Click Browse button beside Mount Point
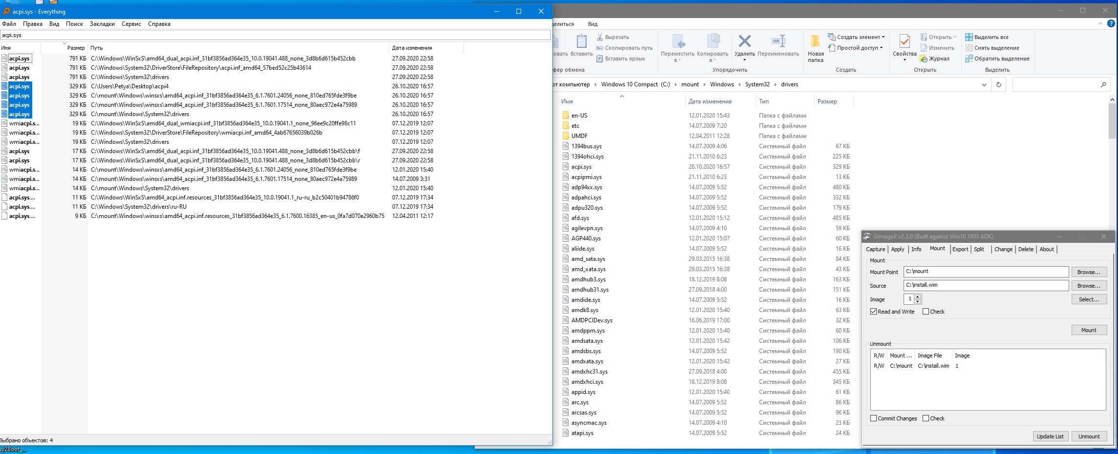Image resolution: width=1118 pixels, height=454 pixels. pyautogui.click(x=1089, y=272)
